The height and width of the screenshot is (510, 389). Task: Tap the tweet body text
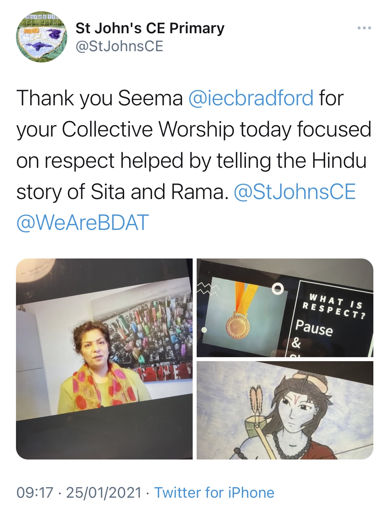click(x=194, y=160)
